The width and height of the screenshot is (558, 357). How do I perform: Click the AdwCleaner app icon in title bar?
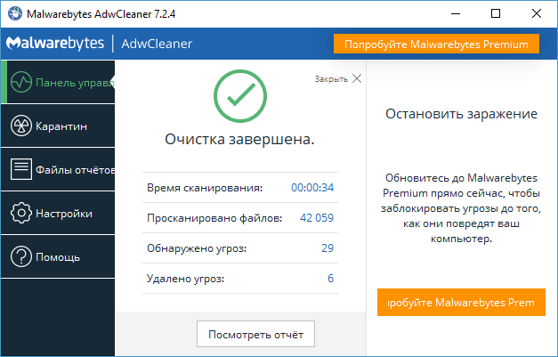coord(15,13)
